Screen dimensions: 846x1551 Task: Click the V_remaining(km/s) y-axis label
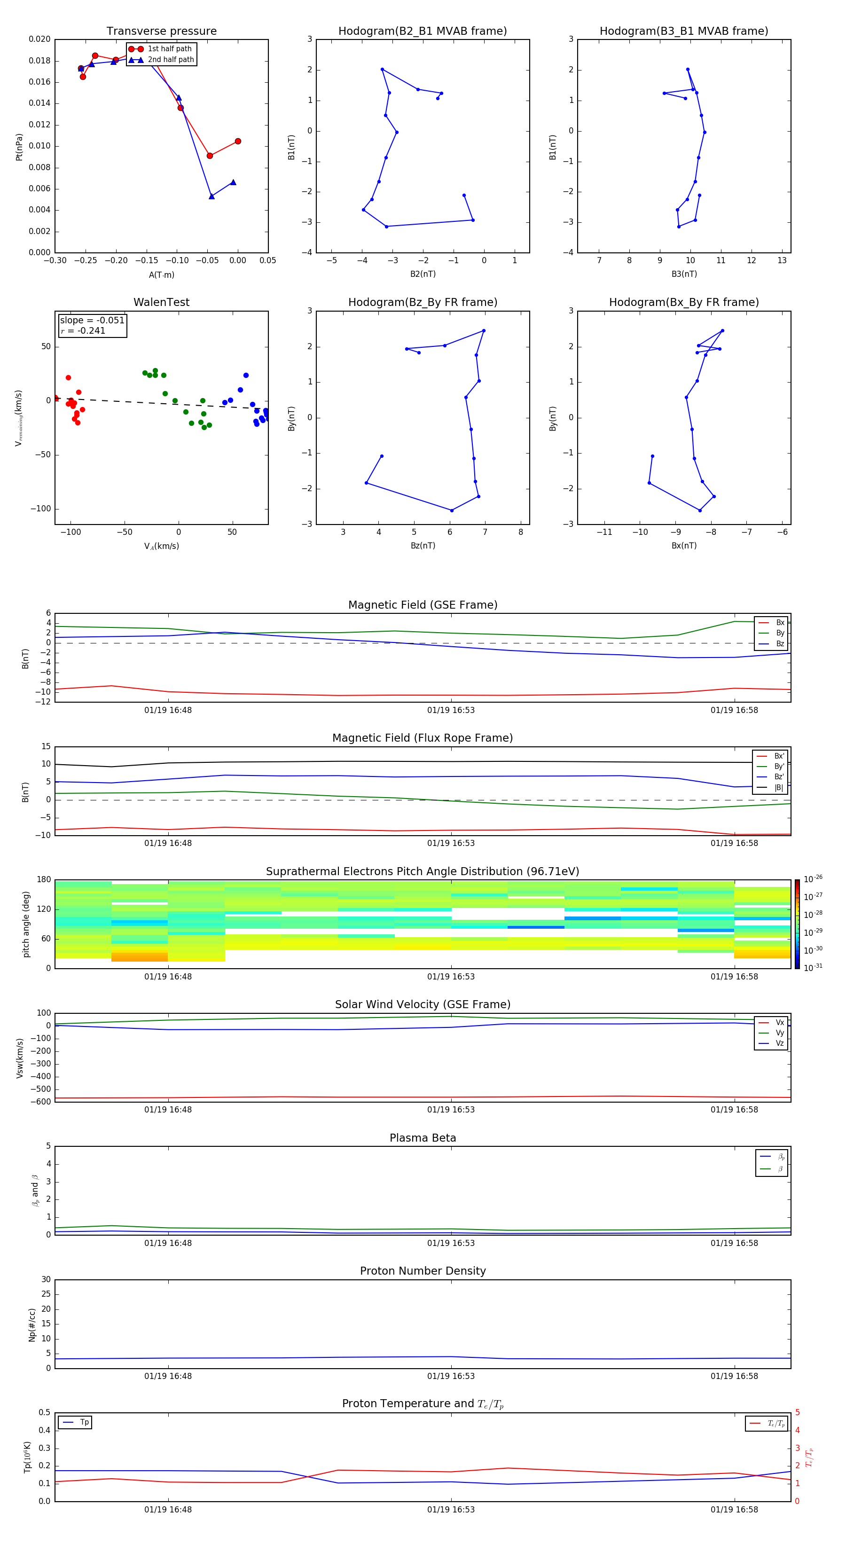[x=19, y=418]
